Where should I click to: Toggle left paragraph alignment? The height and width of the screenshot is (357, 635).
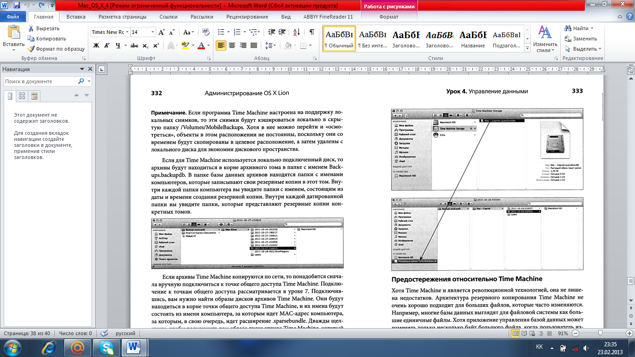coord(221,46)
